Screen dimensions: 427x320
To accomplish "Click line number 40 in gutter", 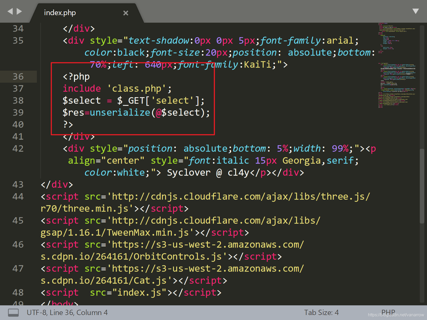I will click(x=18, y=125).
